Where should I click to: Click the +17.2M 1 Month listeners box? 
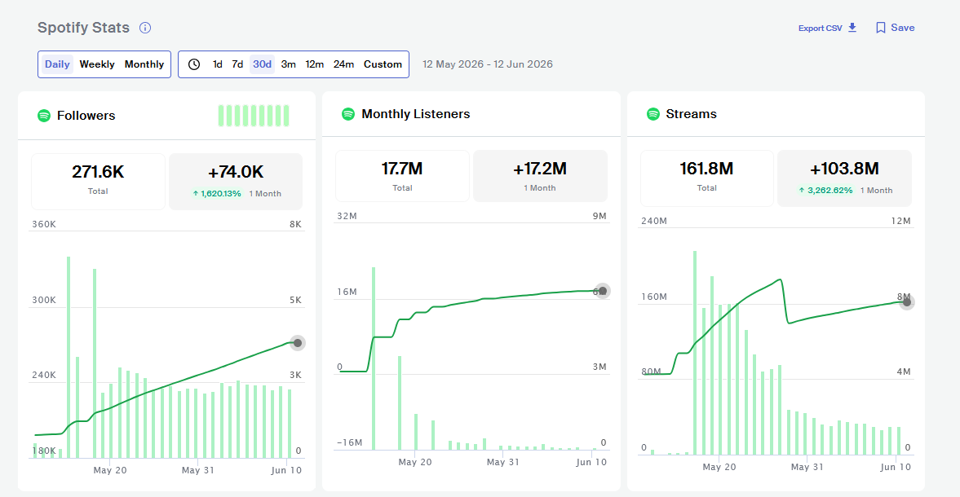(x=540, y=176)
